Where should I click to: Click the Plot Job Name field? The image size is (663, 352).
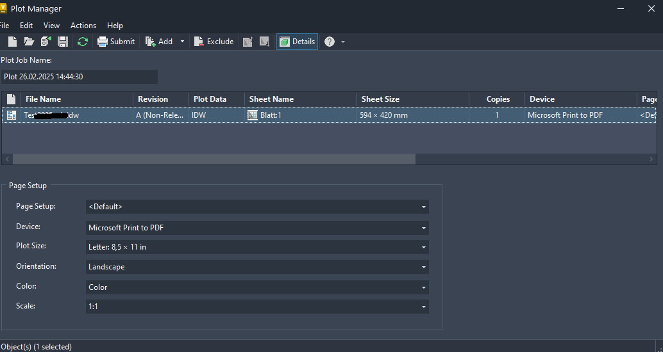point(79,77)
